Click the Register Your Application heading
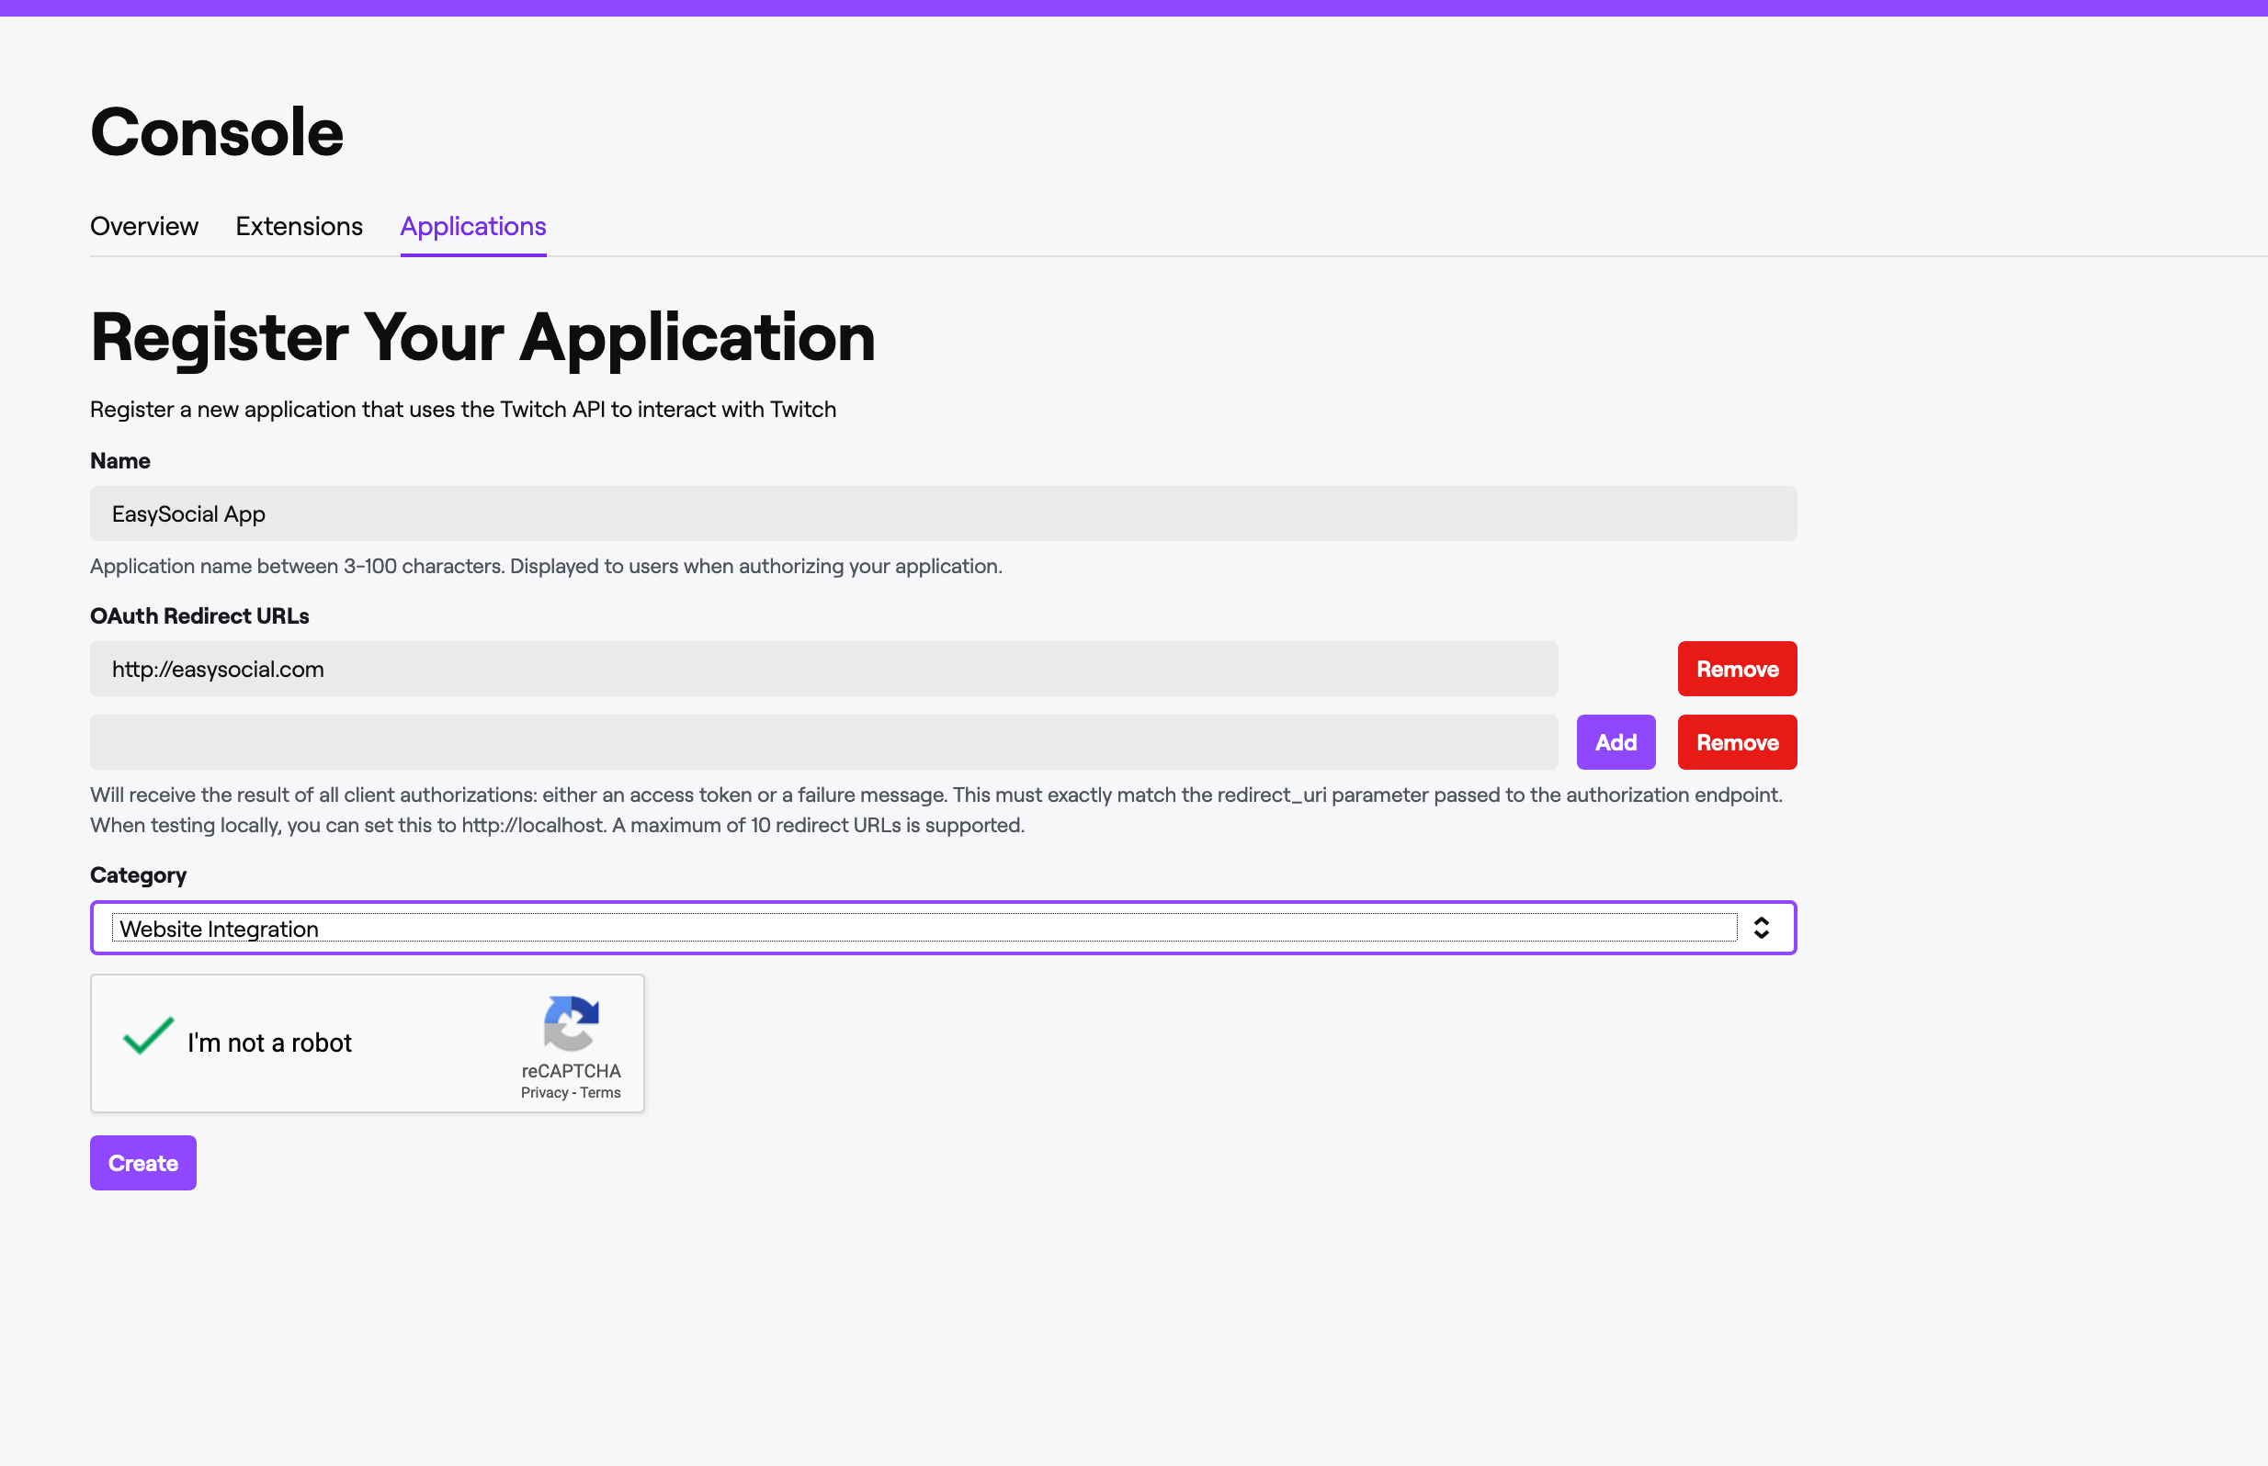 482,338
